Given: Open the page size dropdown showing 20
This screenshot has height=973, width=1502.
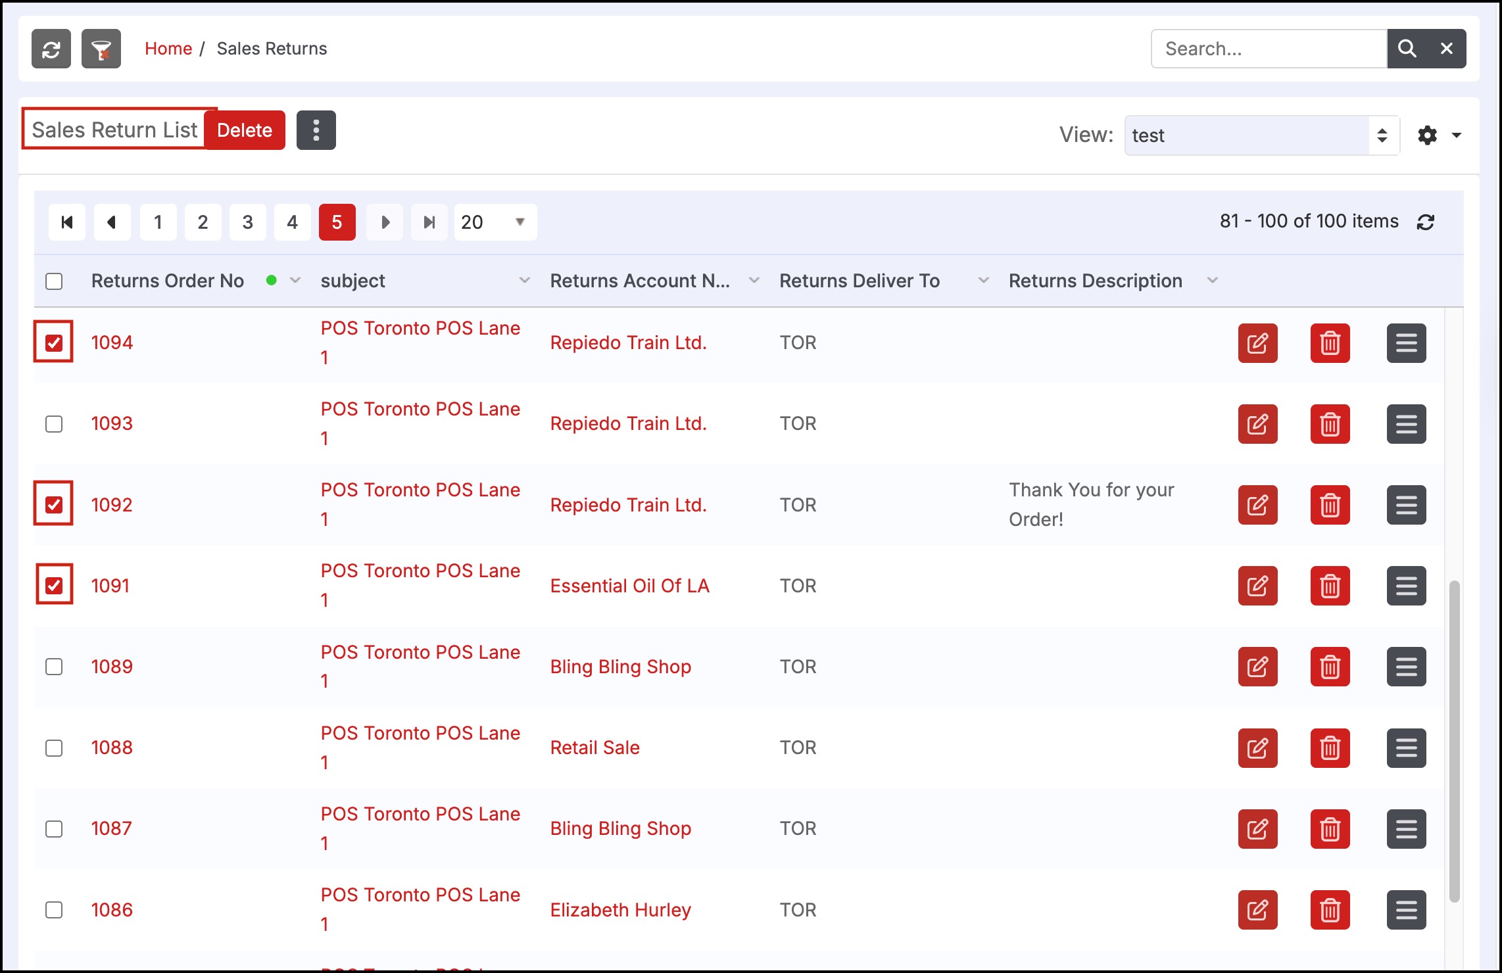Looking at the screenshot, I should [x=495, y=222].
